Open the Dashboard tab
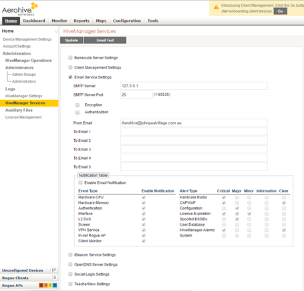 point(34,21)
